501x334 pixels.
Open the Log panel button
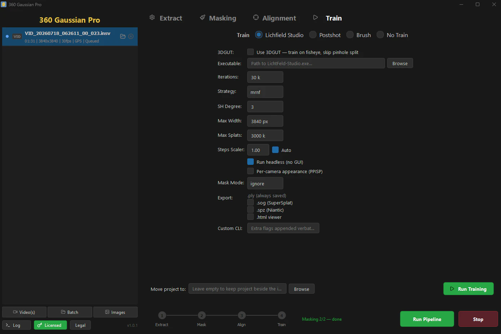pyautogui.click(x=17, y=325)
